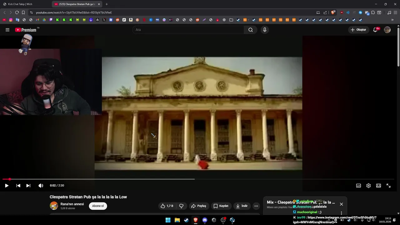Image resolution: width=400 pixels, height=225 pixels.
Task: Open File Explorer from taskbar
Action: pyautogui.click(x=177, y=220)
